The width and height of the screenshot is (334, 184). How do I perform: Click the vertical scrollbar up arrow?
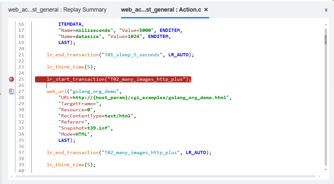pos(326,24)
